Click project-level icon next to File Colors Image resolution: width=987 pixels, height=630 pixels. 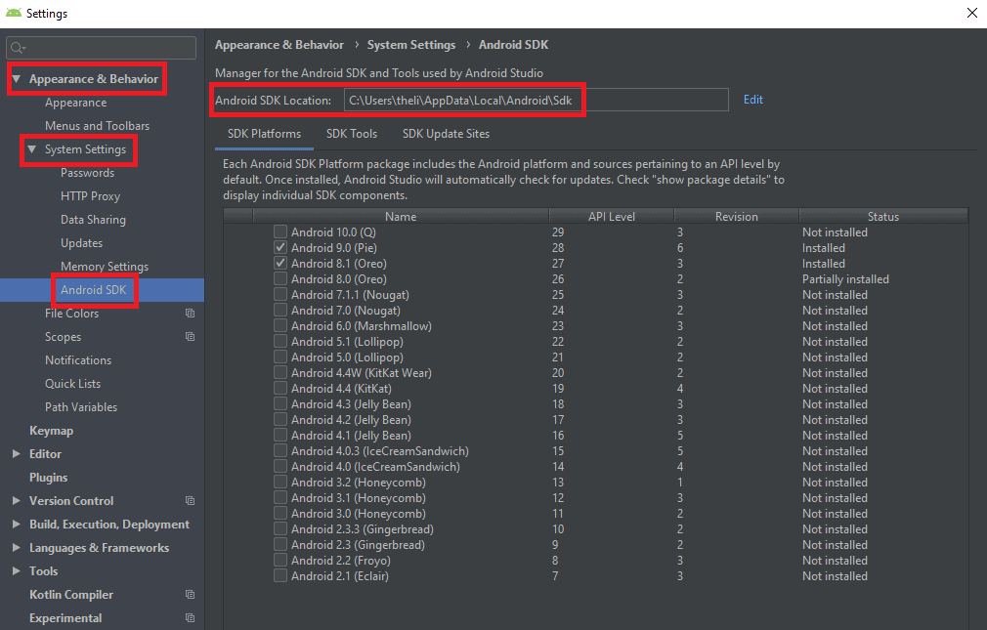190,314
